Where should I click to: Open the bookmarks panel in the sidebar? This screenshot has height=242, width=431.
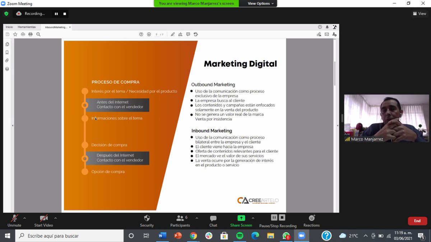[x=7, y=52]
